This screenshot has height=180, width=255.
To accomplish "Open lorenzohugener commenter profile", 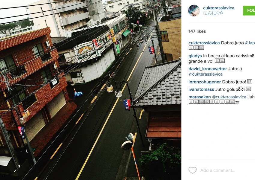I will (205, 82).
